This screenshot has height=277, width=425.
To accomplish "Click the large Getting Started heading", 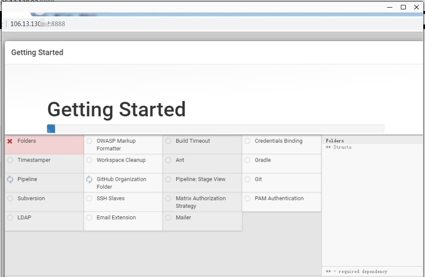I will (x=117, y=110).
